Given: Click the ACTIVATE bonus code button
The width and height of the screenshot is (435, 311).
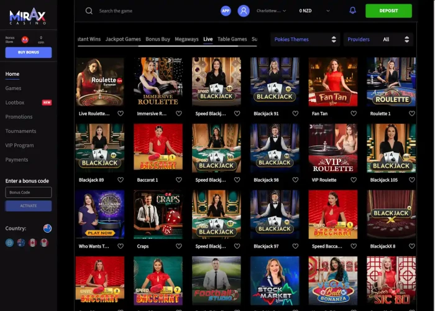Looking at the screenshot, I should point(29,206).
